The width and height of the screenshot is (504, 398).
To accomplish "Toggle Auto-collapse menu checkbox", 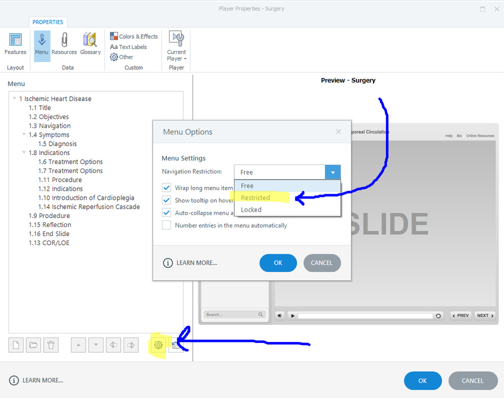I will pyautogui.click(x=166, y=213).
